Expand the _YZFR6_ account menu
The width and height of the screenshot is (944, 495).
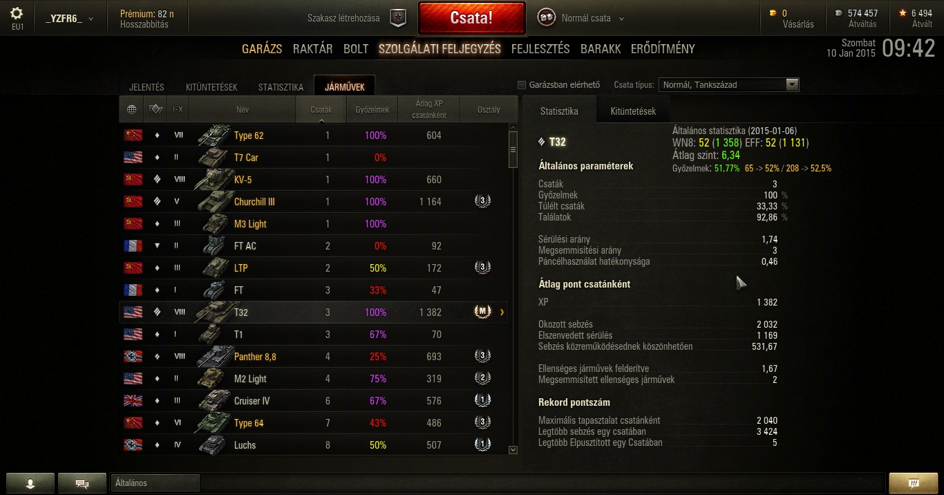coord(68,19)
